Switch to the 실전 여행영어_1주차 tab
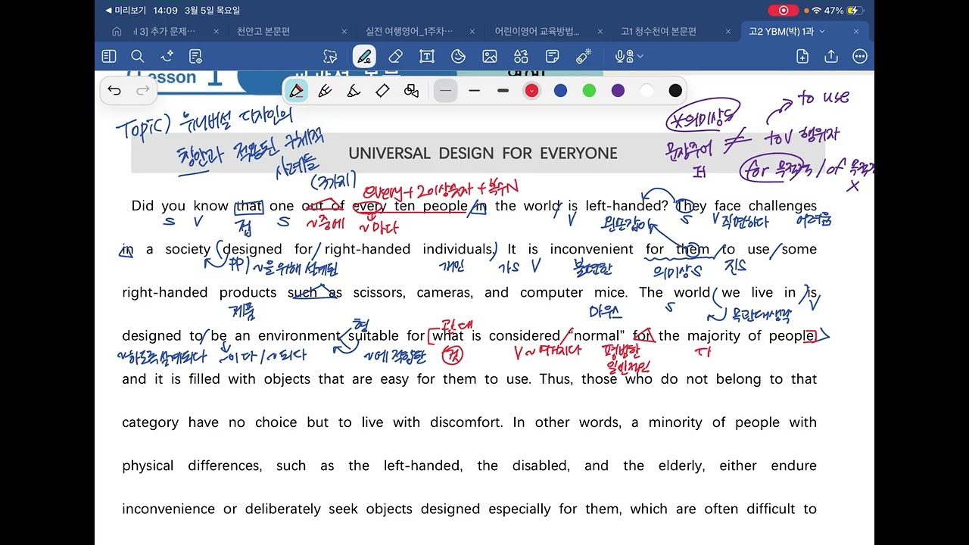969x545 pixels. (409, 32)
